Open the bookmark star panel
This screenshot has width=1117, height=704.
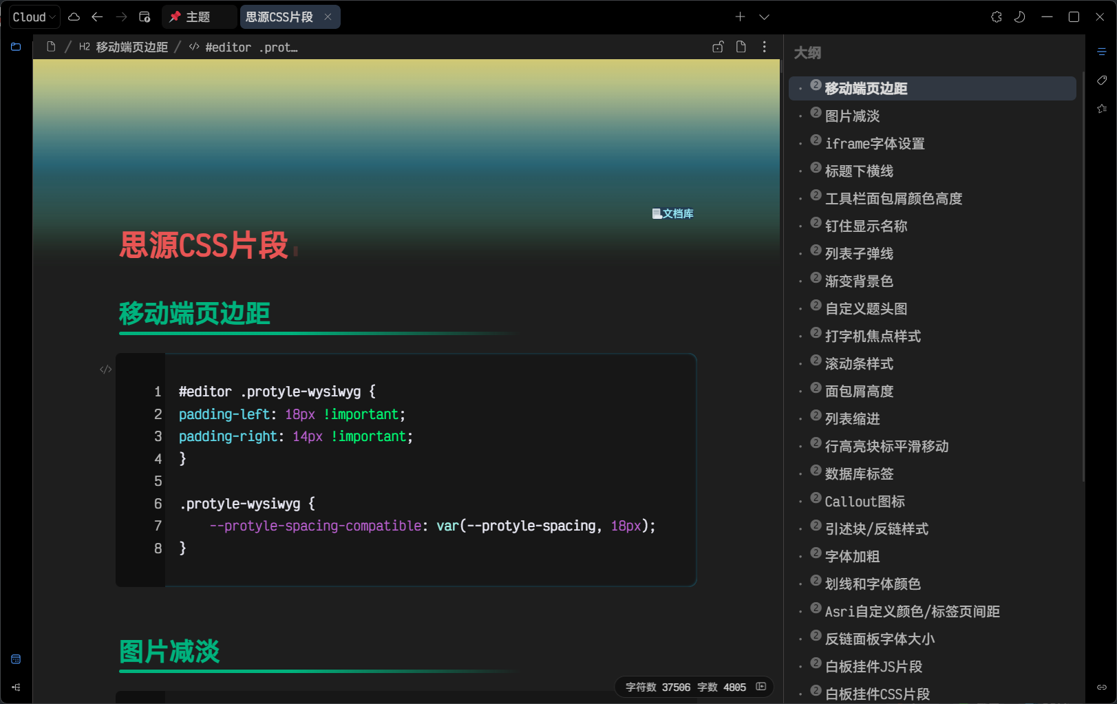click(1102, 109)
